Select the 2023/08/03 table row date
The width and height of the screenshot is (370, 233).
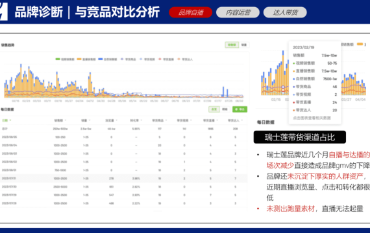[10, 153]
